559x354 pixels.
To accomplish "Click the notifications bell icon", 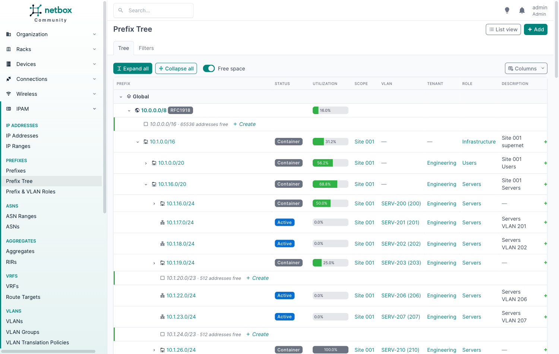I will click(522, 10).
